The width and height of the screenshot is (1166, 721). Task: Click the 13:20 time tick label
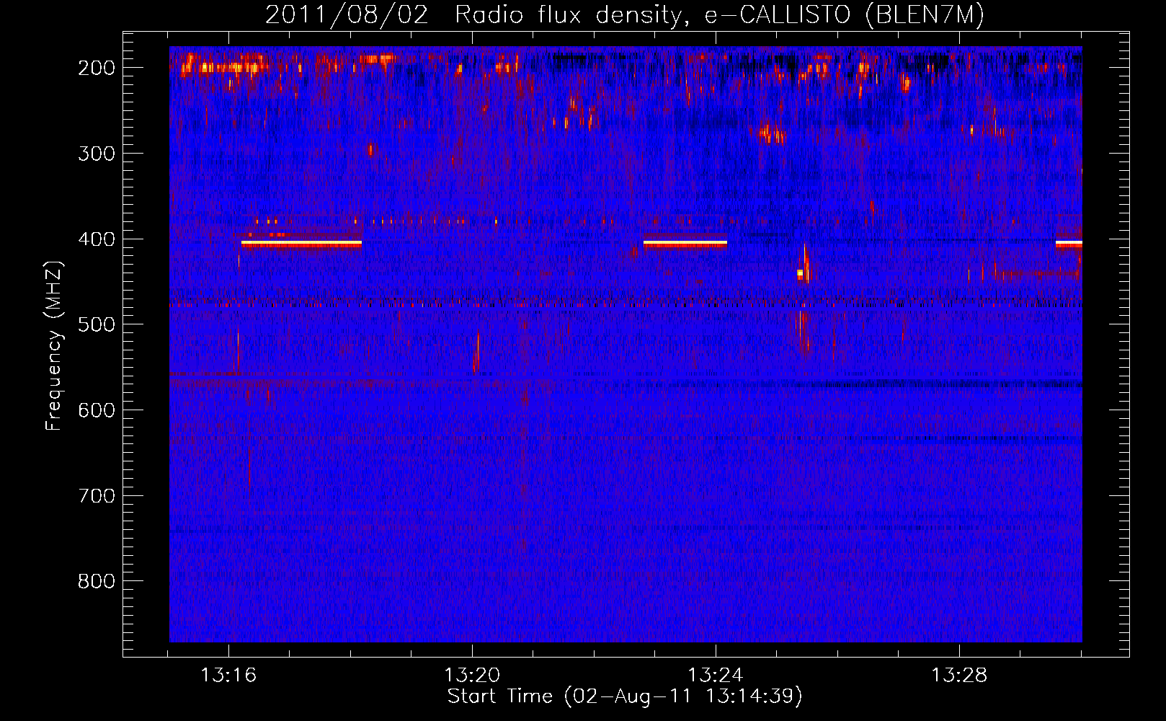point(472,676)
